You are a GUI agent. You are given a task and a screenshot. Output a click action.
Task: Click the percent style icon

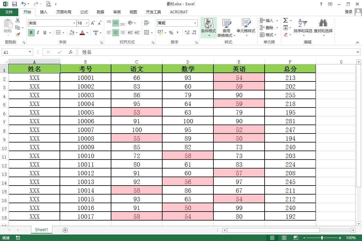(x=171, y=33)
